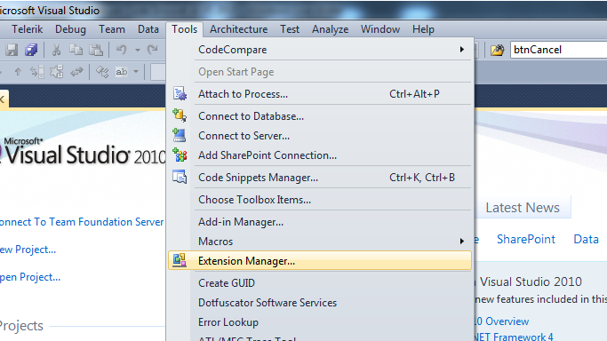
Task: Click the Find in Files icon beside btnCancel
Action: coord(498,50)
